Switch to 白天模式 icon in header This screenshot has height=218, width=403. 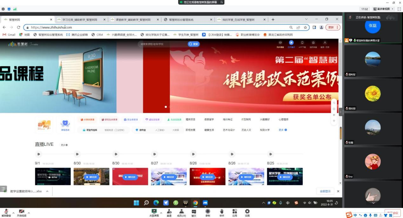tap(291, 42)
